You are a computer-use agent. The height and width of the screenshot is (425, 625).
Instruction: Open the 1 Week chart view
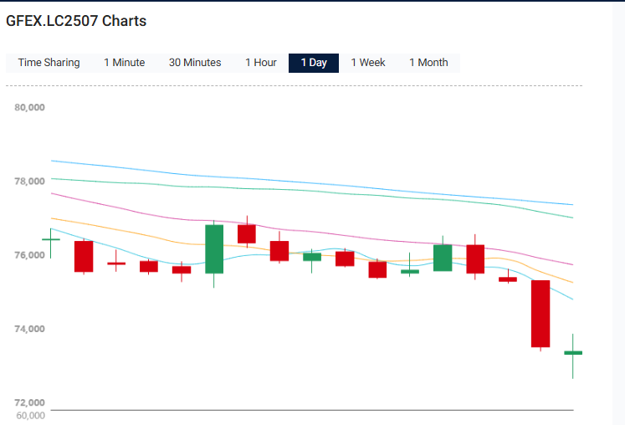[x=368, y=63]
